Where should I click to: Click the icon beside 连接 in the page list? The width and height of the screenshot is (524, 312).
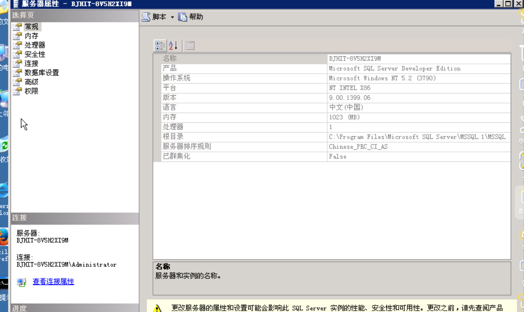[x=17, y=64]
